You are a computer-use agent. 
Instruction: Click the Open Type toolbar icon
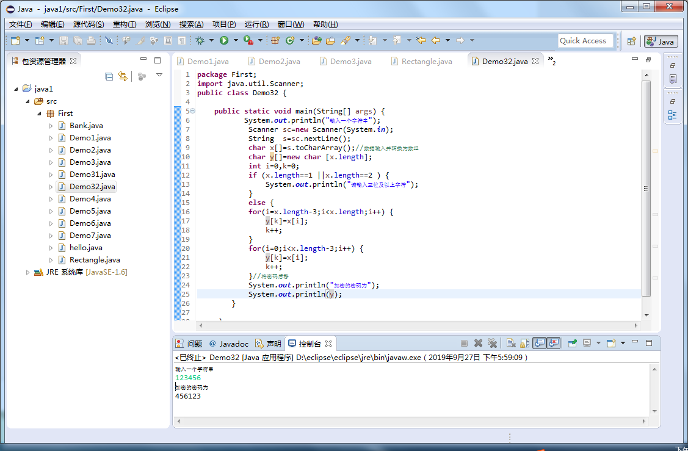pyautogui.click(x=317, y=40)
